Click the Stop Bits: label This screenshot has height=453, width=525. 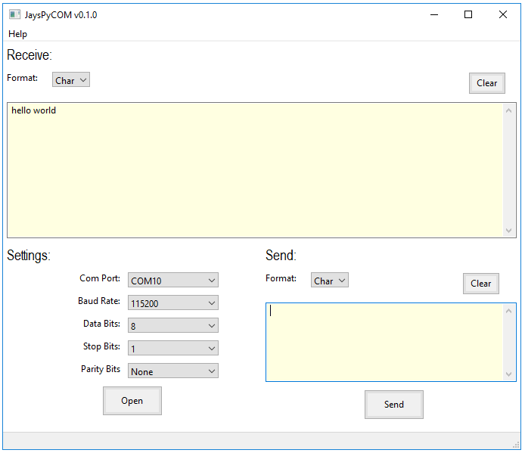pos(102,346)
